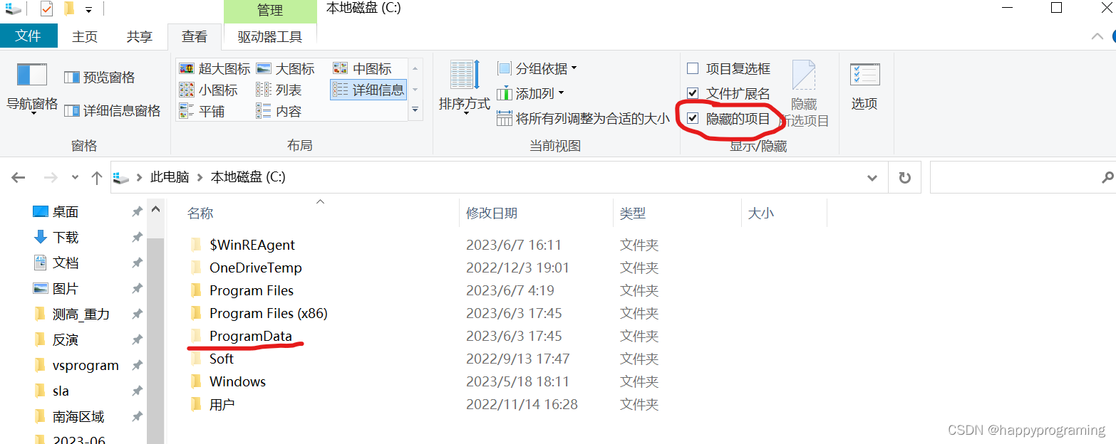Image resolution: width=1116 pixels, height=444 pixels.
Task: Uncheck 文件扩展名 to hide extensions
Action: (692, 92)
